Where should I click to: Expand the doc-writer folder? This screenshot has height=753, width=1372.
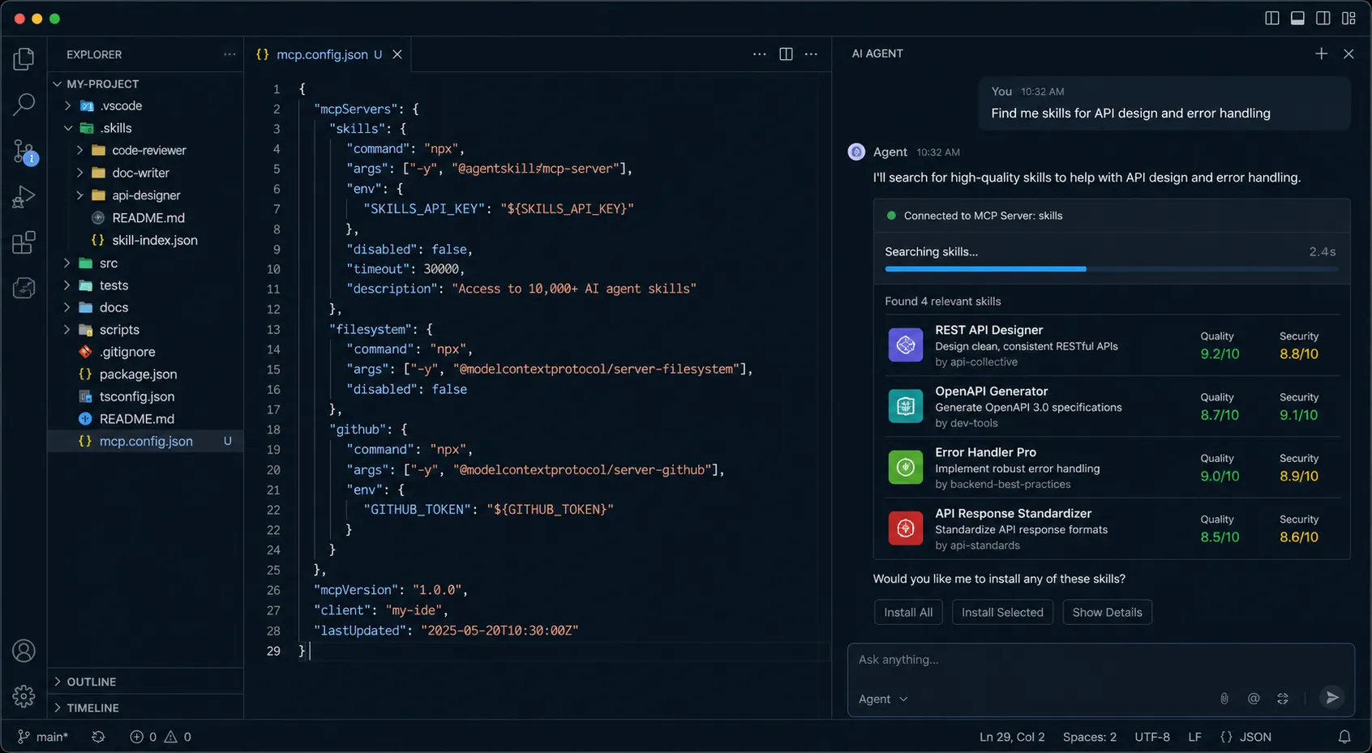pyautogui.click(x=80, y=173)
